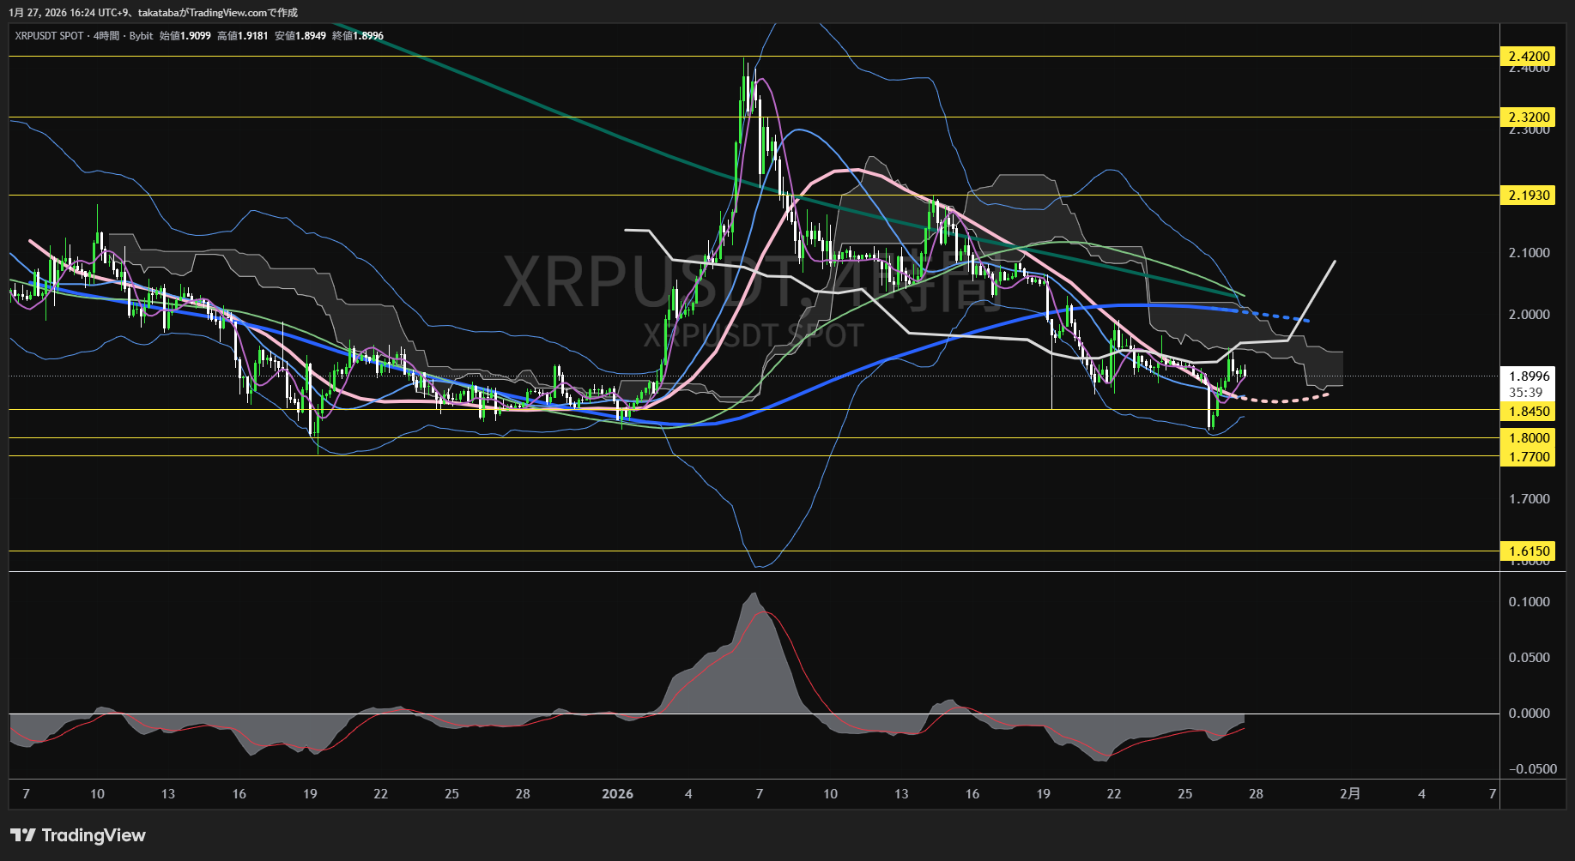Viewport: 1575px width, 861px height.
Task: Click the low value 安値1.8949
Action: [300, 36]
